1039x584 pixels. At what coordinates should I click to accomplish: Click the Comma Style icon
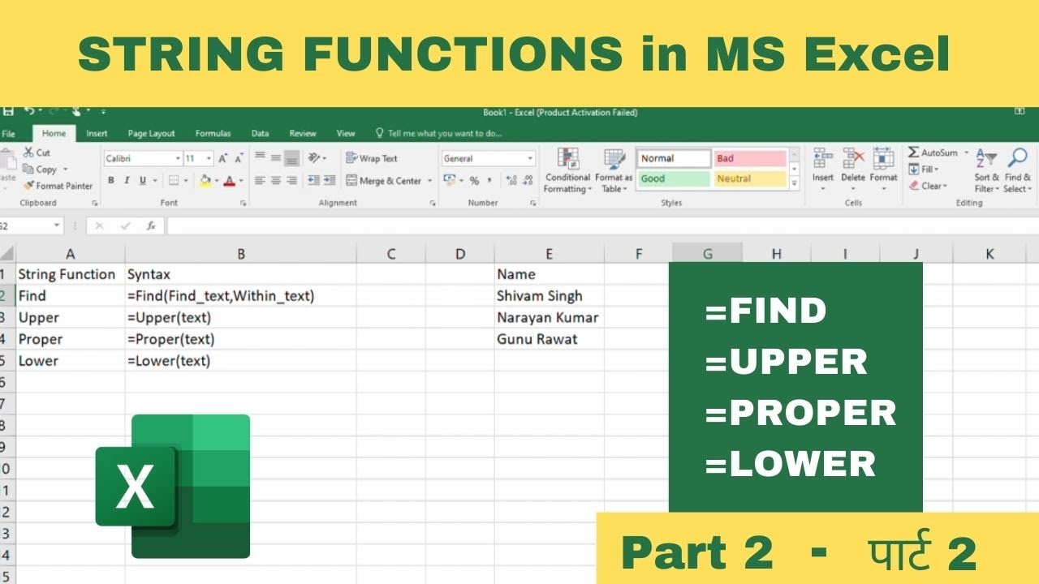pos(489,181)
